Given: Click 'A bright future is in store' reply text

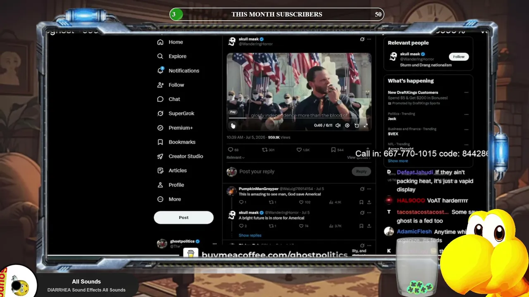Looking at the screenshot, I should click(x=272, y=218).
